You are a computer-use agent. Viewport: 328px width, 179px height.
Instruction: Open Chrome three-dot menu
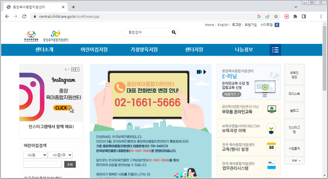tap(321, 16)
